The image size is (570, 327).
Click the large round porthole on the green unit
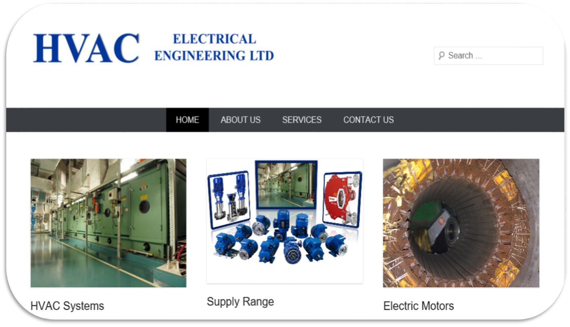[144, 206]
